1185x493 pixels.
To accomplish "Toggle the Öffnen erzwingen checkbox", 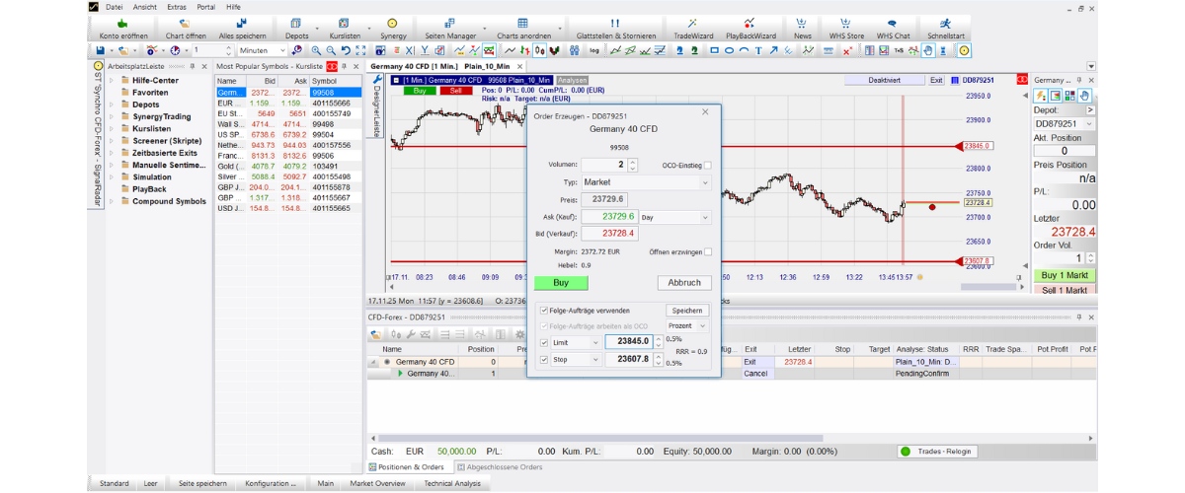I will (x=707, y=252).
